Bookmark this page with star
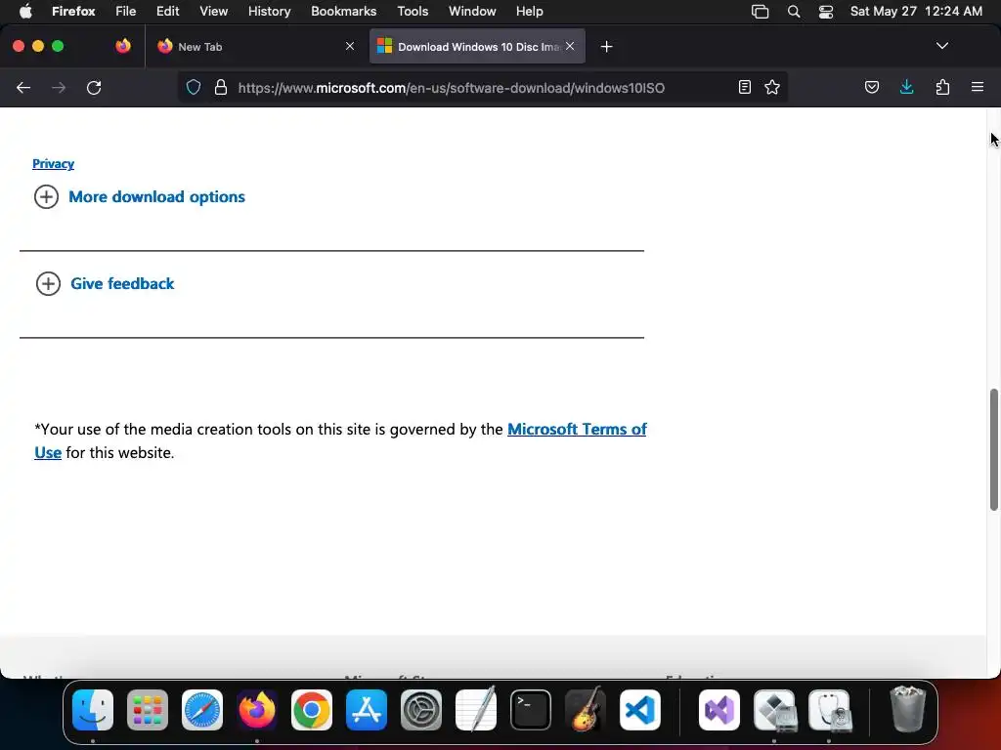Screen dimensions: 1001x750 (x=772, y=87)
